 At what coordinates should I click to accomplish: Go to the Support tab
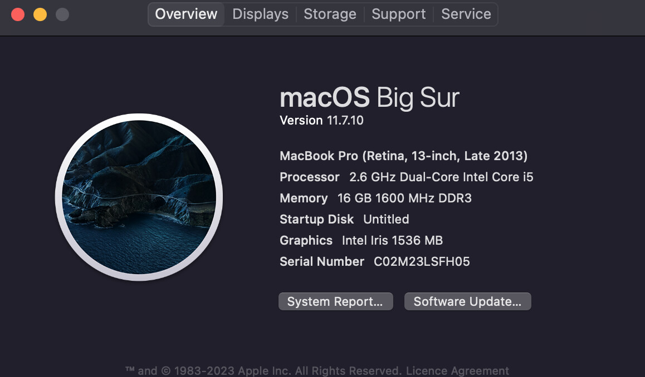[x=398, y=14]
